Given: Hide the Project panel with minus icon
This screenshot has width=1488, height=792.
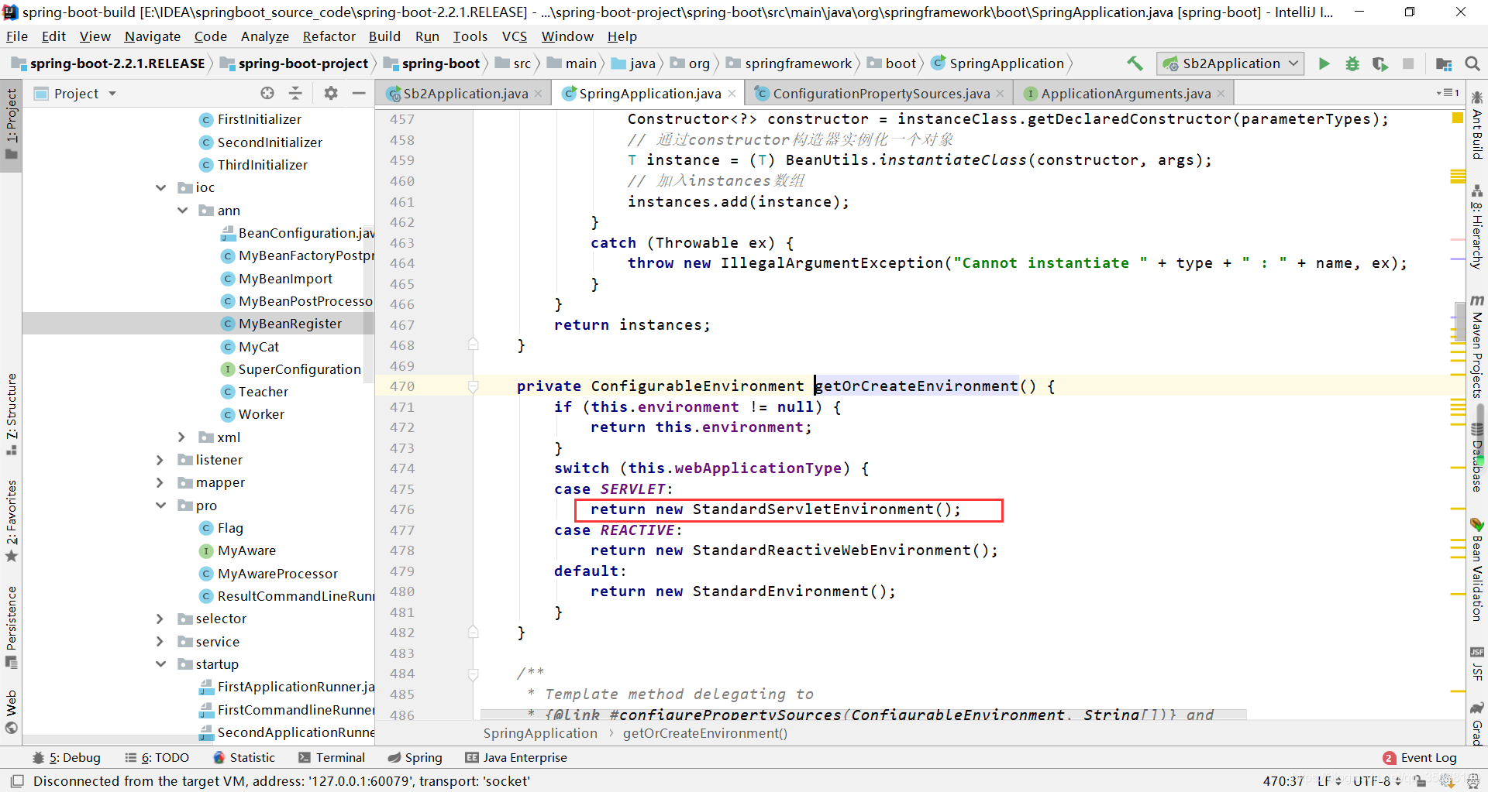Looking at the screenshot, I should 359,93.
